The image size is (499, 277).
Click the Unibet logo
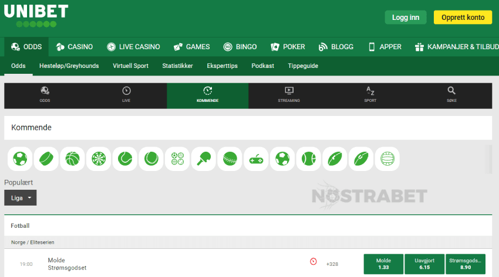[x=36, y=16]
